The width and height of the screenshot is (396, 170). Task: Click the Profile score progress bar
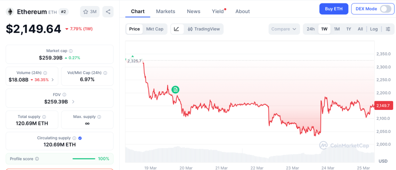84,158
